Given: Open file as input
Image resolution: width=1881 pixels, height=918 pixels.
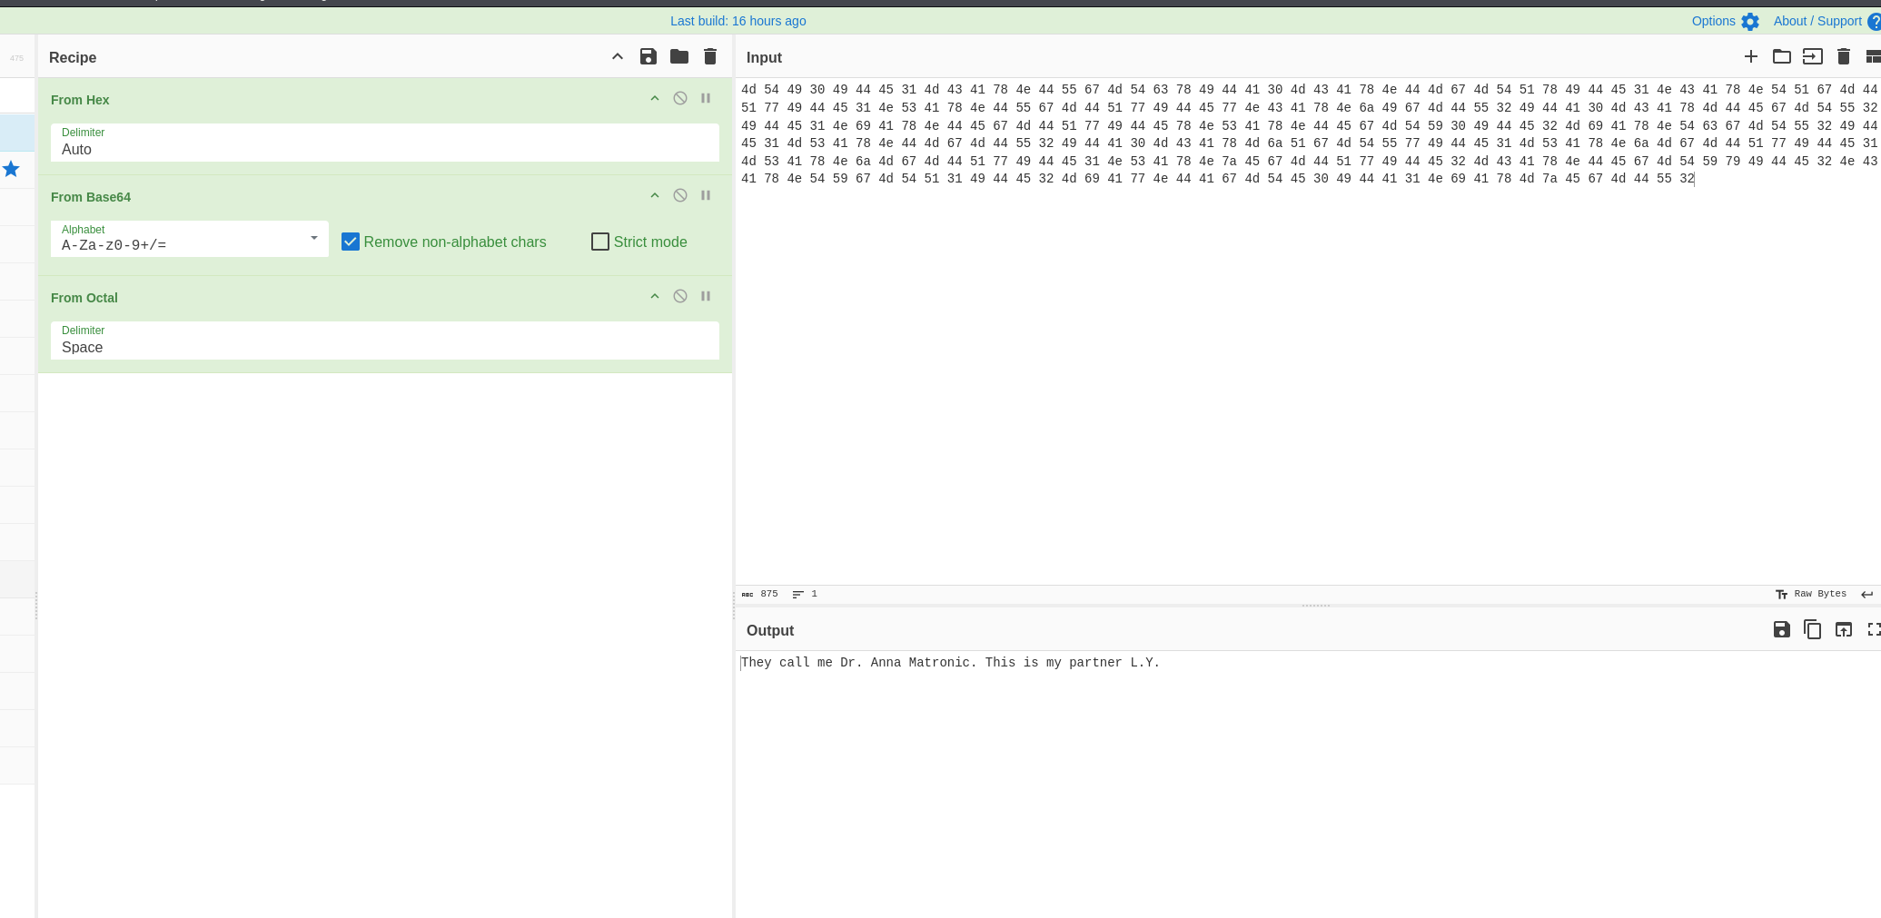Looking at the screenshot, I should (x=1813, y=57).
